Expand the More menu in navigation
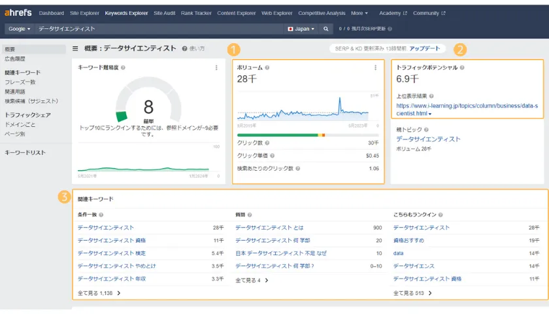Viewport: 549px width, 314px height. (x=359, y=13)
